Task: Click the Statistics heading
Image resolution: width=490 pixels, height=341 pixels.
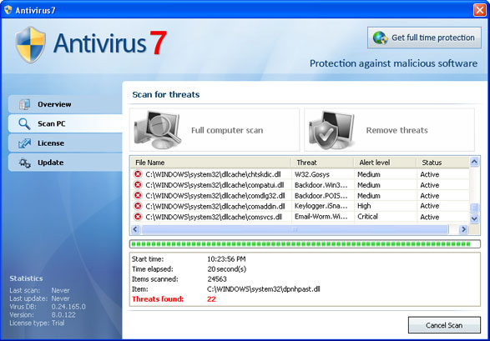Action: tap(26, 278)
